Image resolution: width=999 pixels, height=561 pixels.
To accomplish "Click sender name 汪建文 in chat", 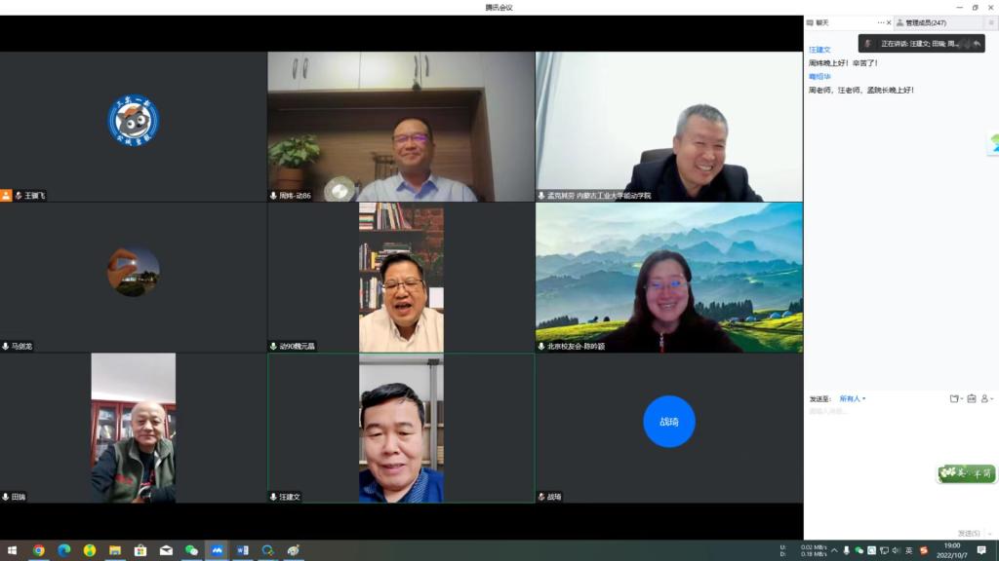I will click(819, 50).
